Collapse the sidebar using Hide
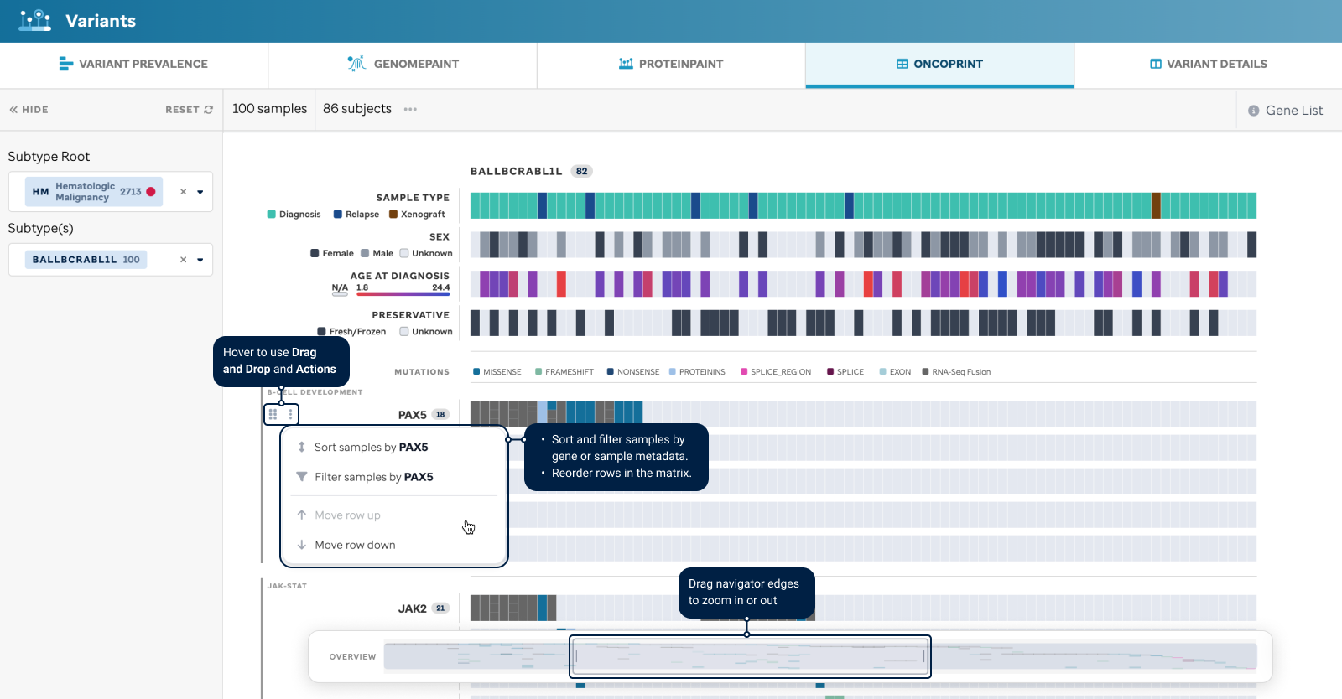Image resolution: width=1342 pixels, height=699 pixels. tap(29, 110)
